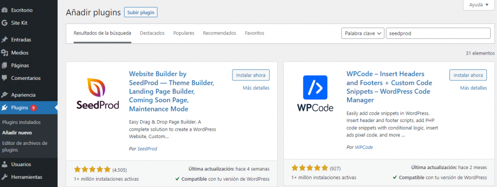Click the WPCode five-star rating

click(310, 168)
